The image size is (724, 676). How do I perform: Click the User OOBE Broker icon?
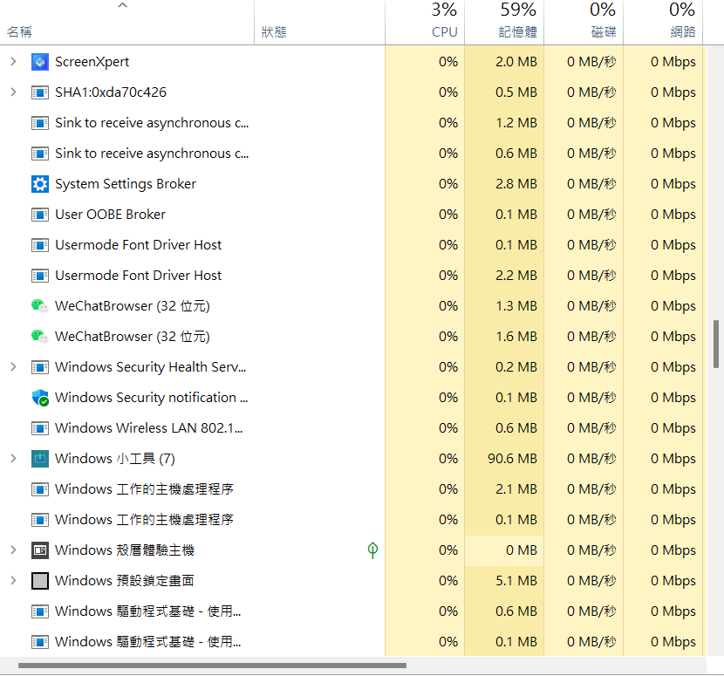click(x=40, y=215)
